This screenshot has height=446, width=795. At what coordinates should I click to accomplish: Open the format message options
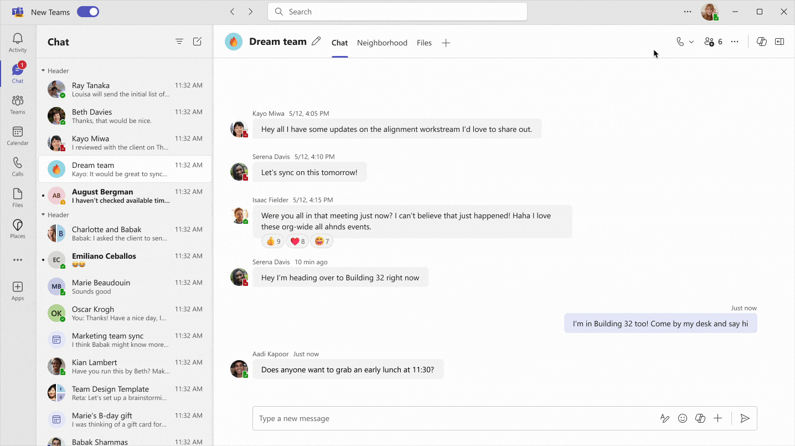(x=665, y=418)
